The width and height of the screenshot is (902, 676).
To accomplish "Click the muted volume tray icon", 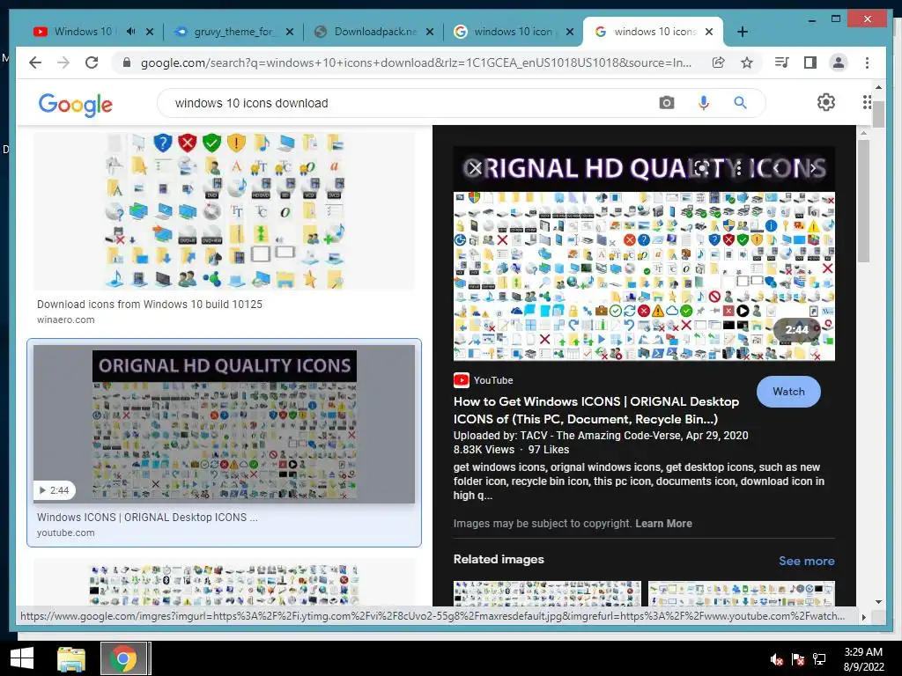I will point(777,659).
